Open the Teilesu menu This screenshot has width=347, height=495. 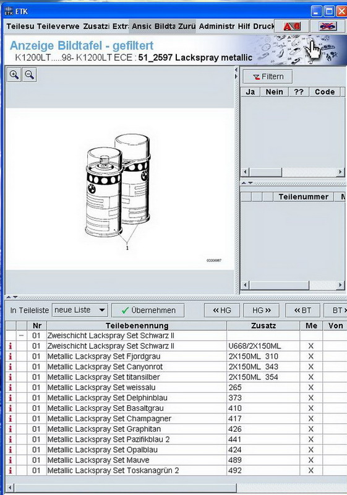point(20,27)
